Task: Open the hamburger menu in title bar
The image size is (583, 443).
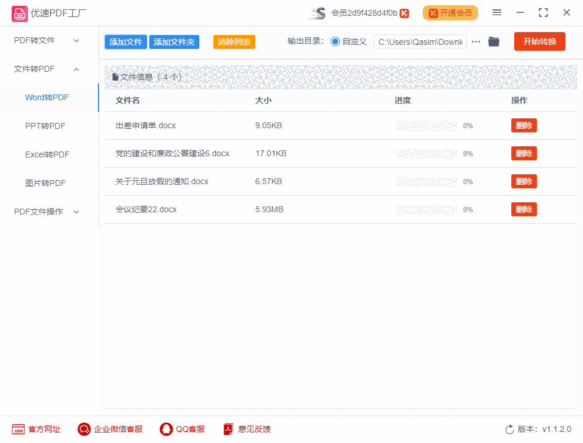Action: [497, 12]
